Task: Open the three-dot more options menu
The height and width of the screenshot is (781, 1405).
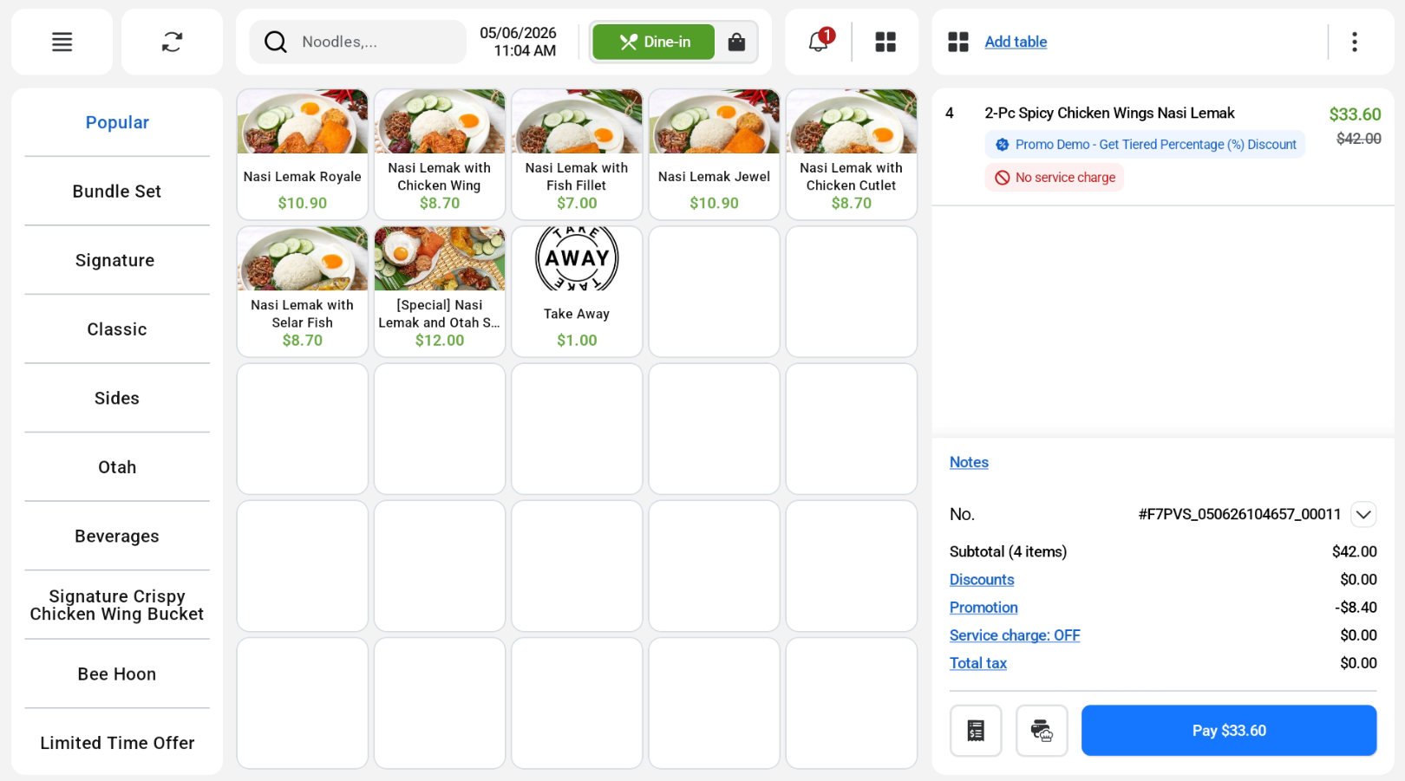Action: point(1354,42)
